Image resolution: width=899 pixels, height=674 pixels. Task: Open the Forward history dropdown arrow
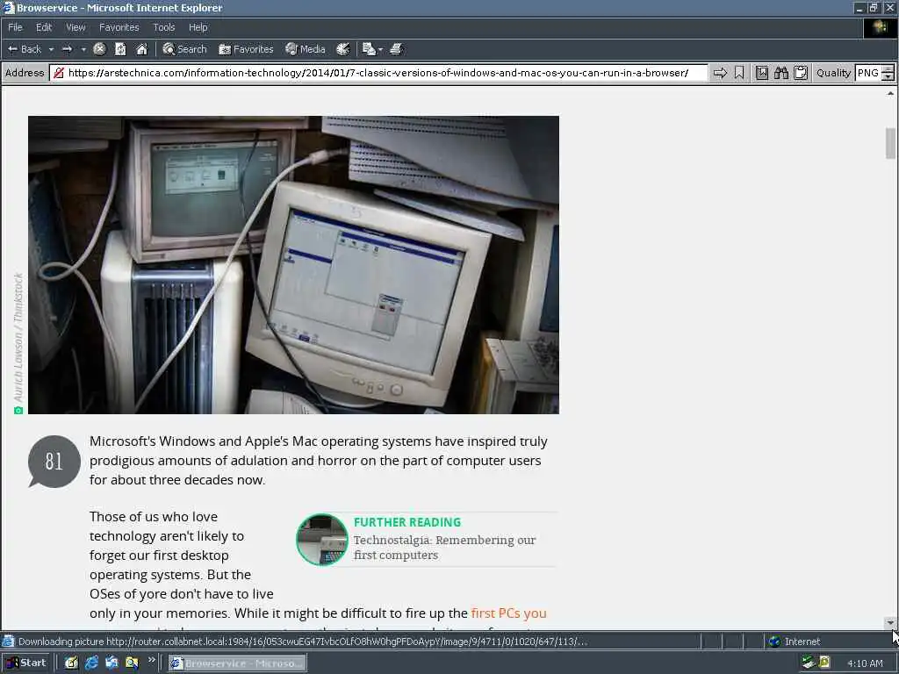[x=83, y=49]
